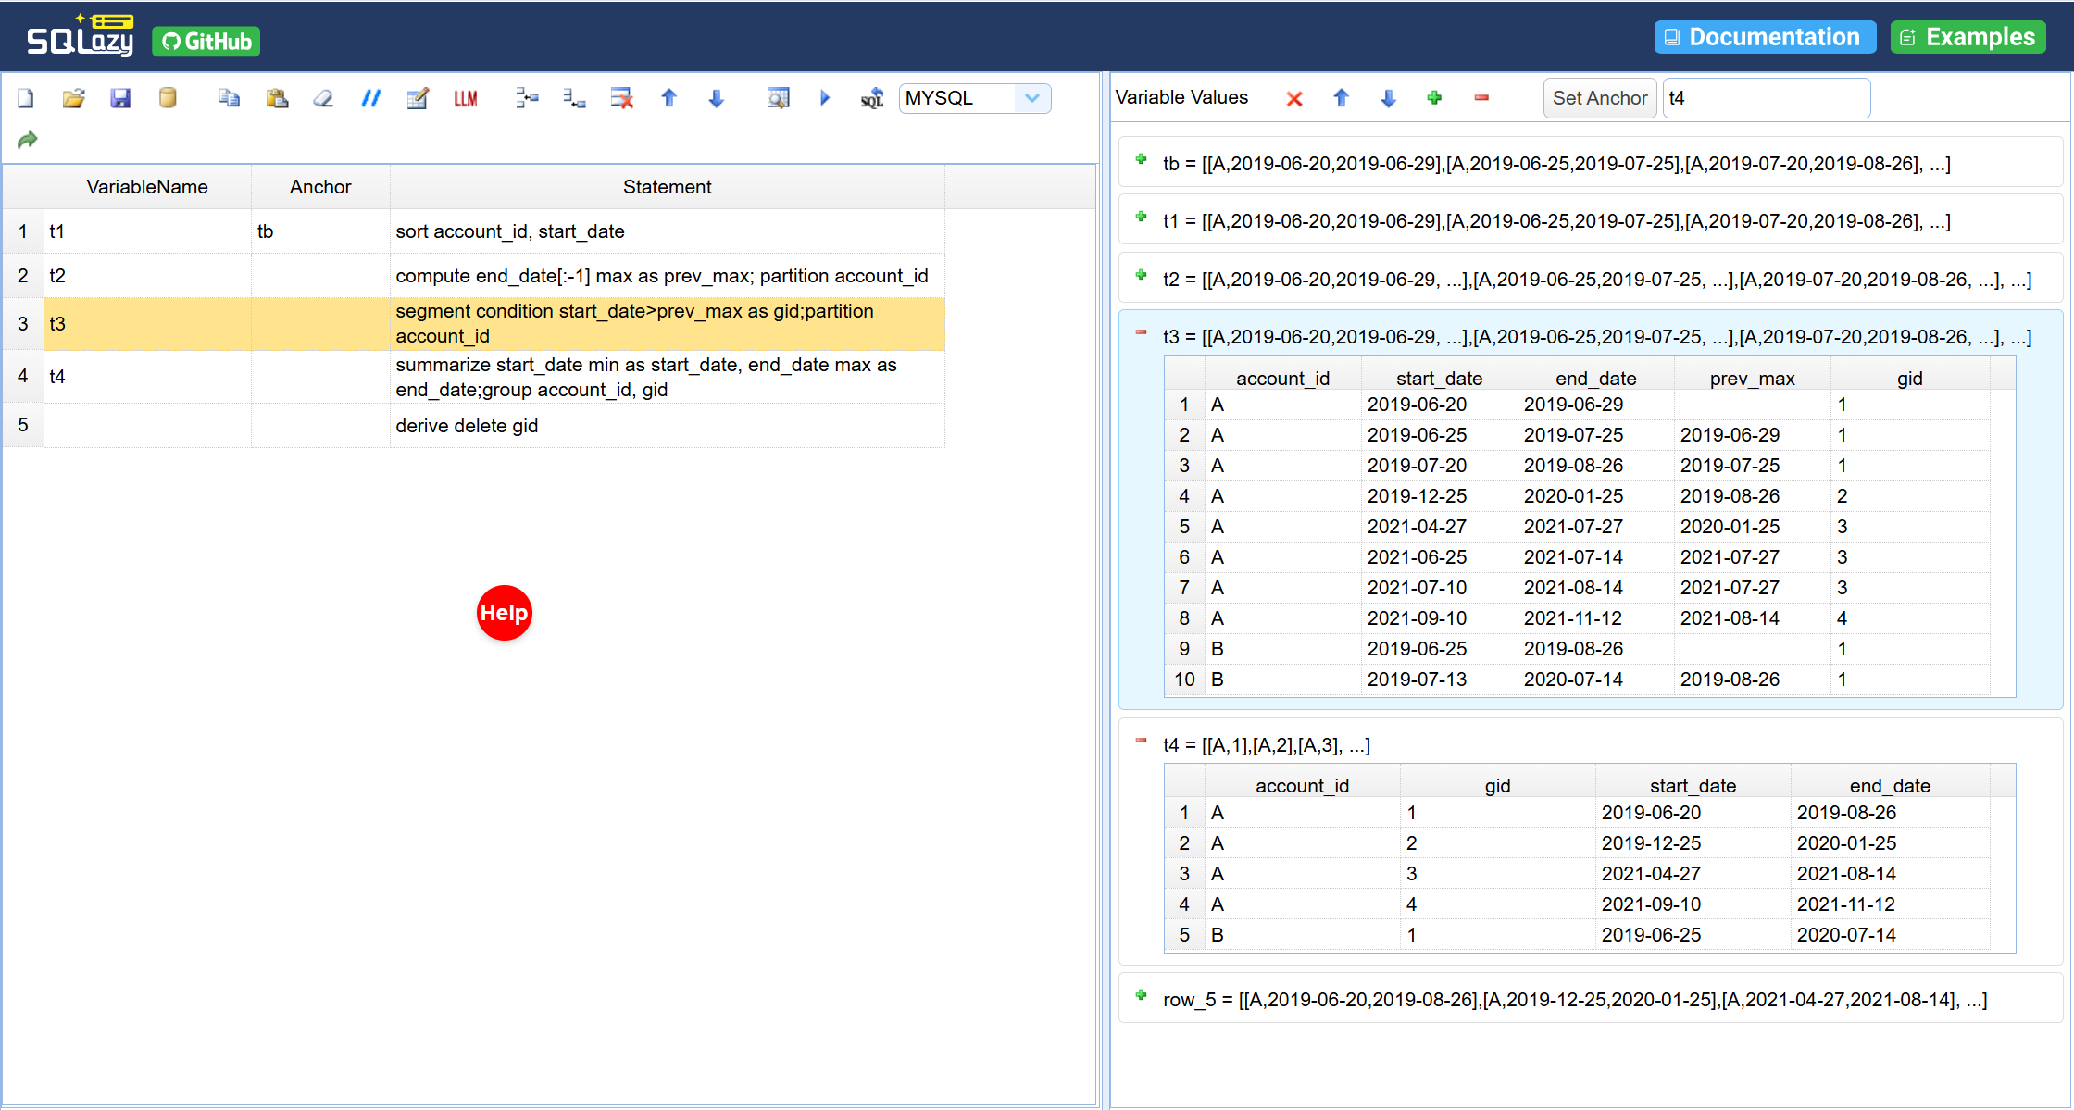Click the delete row red X icon
The height and width of the screenshot is (1110, 2074).
[622, 98]
